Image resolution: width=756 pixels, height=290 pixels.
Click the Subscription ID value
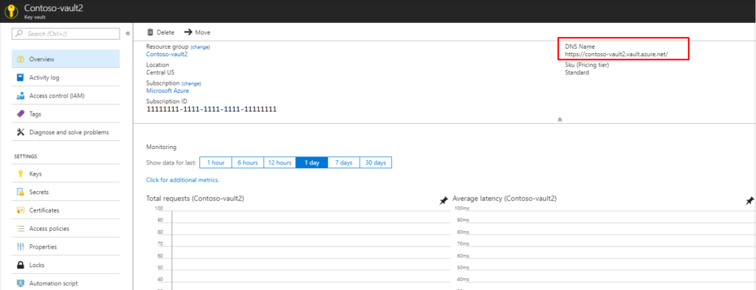[x=211, y=109]
